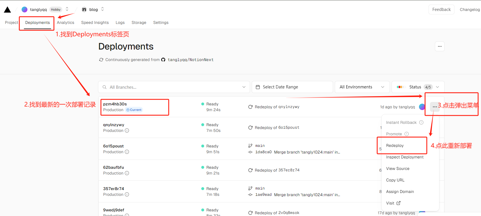Open deployment 62baufbu
Image resolution: width=481 pixels, height=216 pixels.
pos(114,167)
